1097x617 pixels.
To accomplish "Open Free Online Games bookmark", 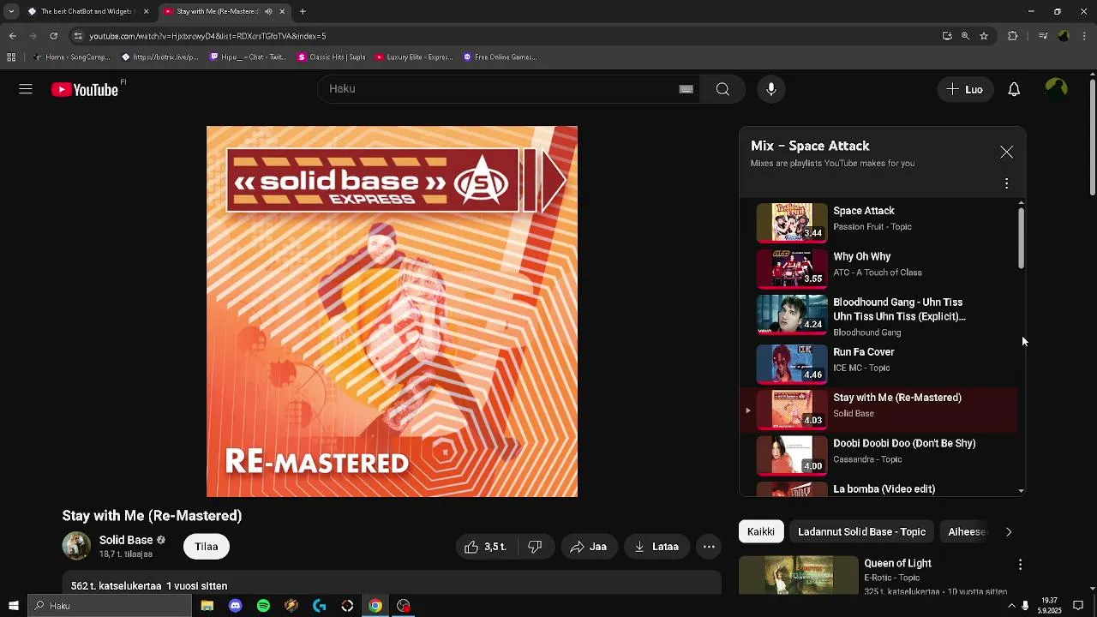I will point(500,57).
